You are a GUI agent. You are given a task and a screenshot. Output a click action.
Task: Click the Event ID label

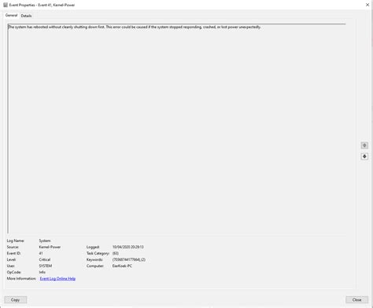pyautogui.click(x=13, y=253)
